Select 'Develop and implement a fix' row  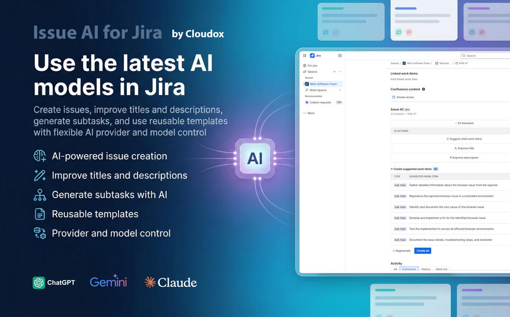point(450,218)
